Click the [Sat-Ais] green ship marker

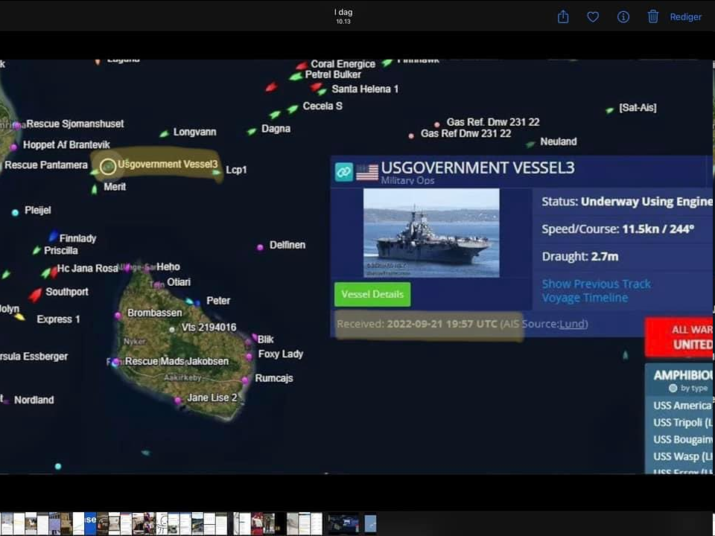[x=610, y=110]
